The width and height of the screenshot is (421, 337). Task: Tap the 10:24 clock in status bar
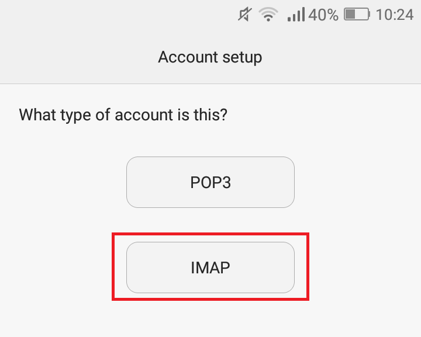pos(394,15)
